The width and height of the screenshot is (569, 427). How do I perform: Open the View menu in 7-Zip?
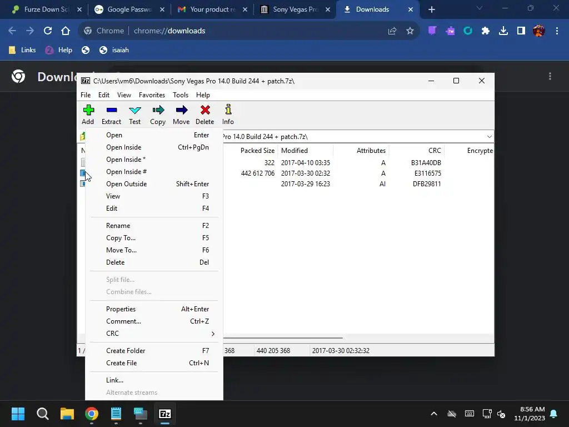pos(124,95)
